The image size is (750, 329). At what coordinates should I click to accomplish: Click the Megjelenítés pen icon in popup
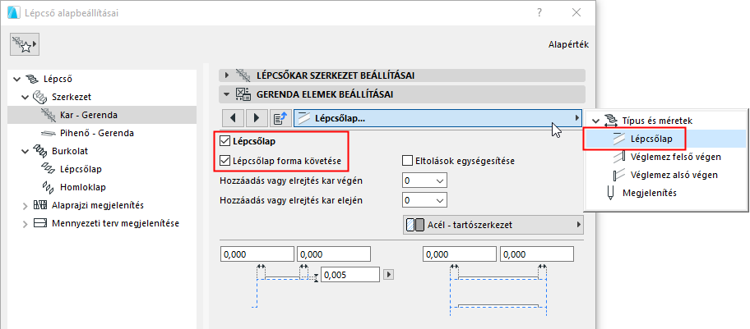[611, 194]
